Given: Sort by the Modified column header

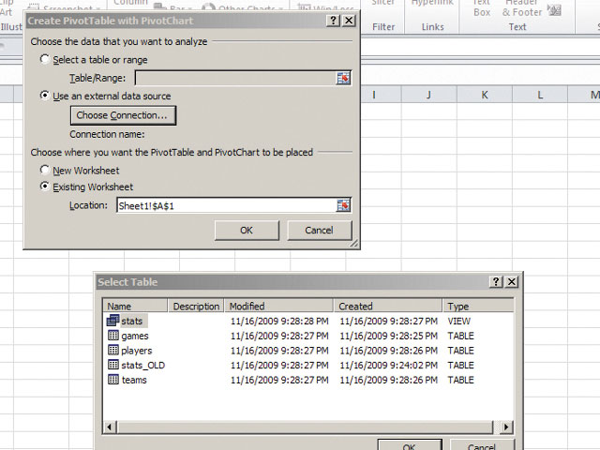Looking at the screenshot, I should click(x=278, y=306).
